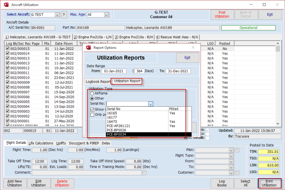The image size is (285, 190).
Task: Click the small button beside Comment field
Action: [x=144, y=173]
